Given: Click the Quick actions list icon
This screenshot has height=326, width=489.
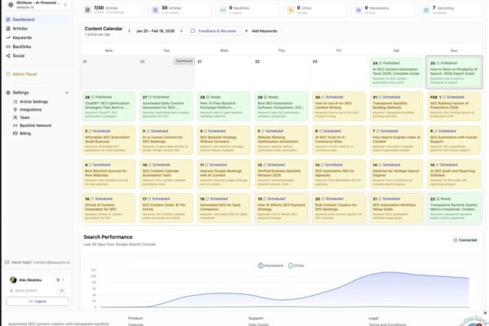Looking at the screenshot, I should click(x=11, y=290).
